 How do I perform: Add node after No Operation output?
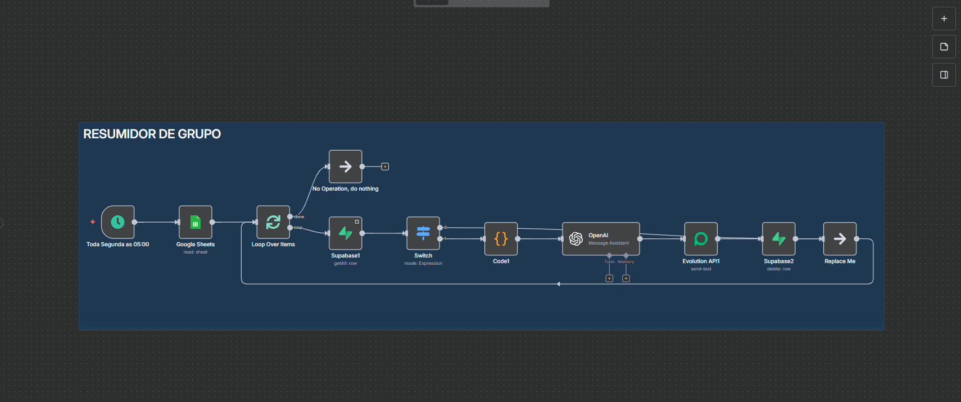[x=385, y=166]
